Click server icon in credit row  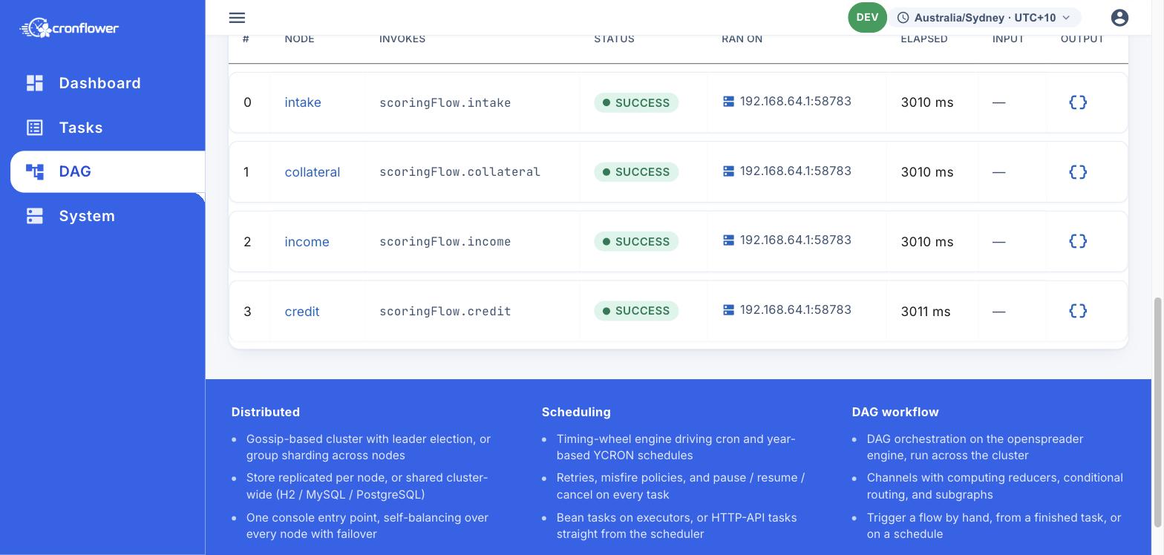pos(728,310)
